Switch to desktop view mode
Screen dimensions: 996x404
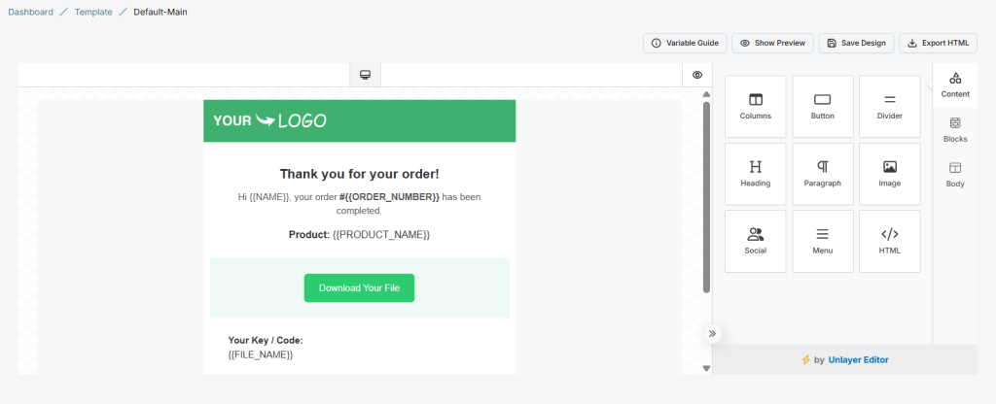click(x=365, y=75)
